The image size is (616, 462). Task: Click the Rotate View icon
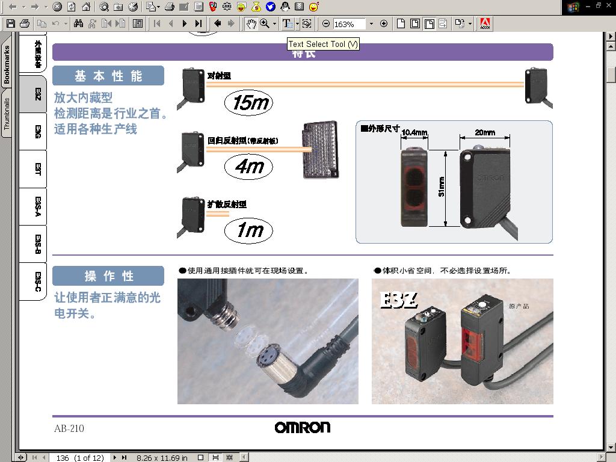(x=460, y=23)
